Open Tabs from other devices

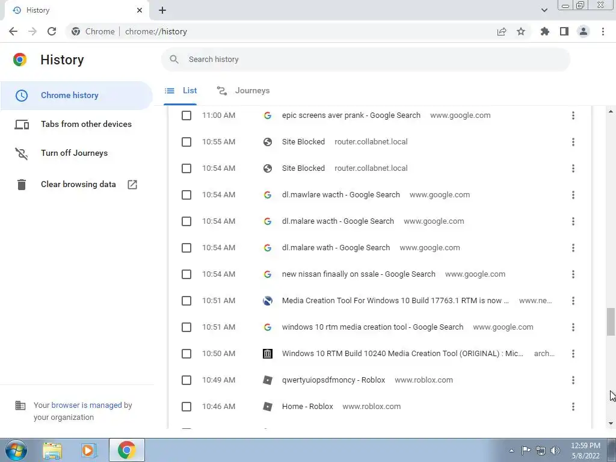(x=76, y=124)
